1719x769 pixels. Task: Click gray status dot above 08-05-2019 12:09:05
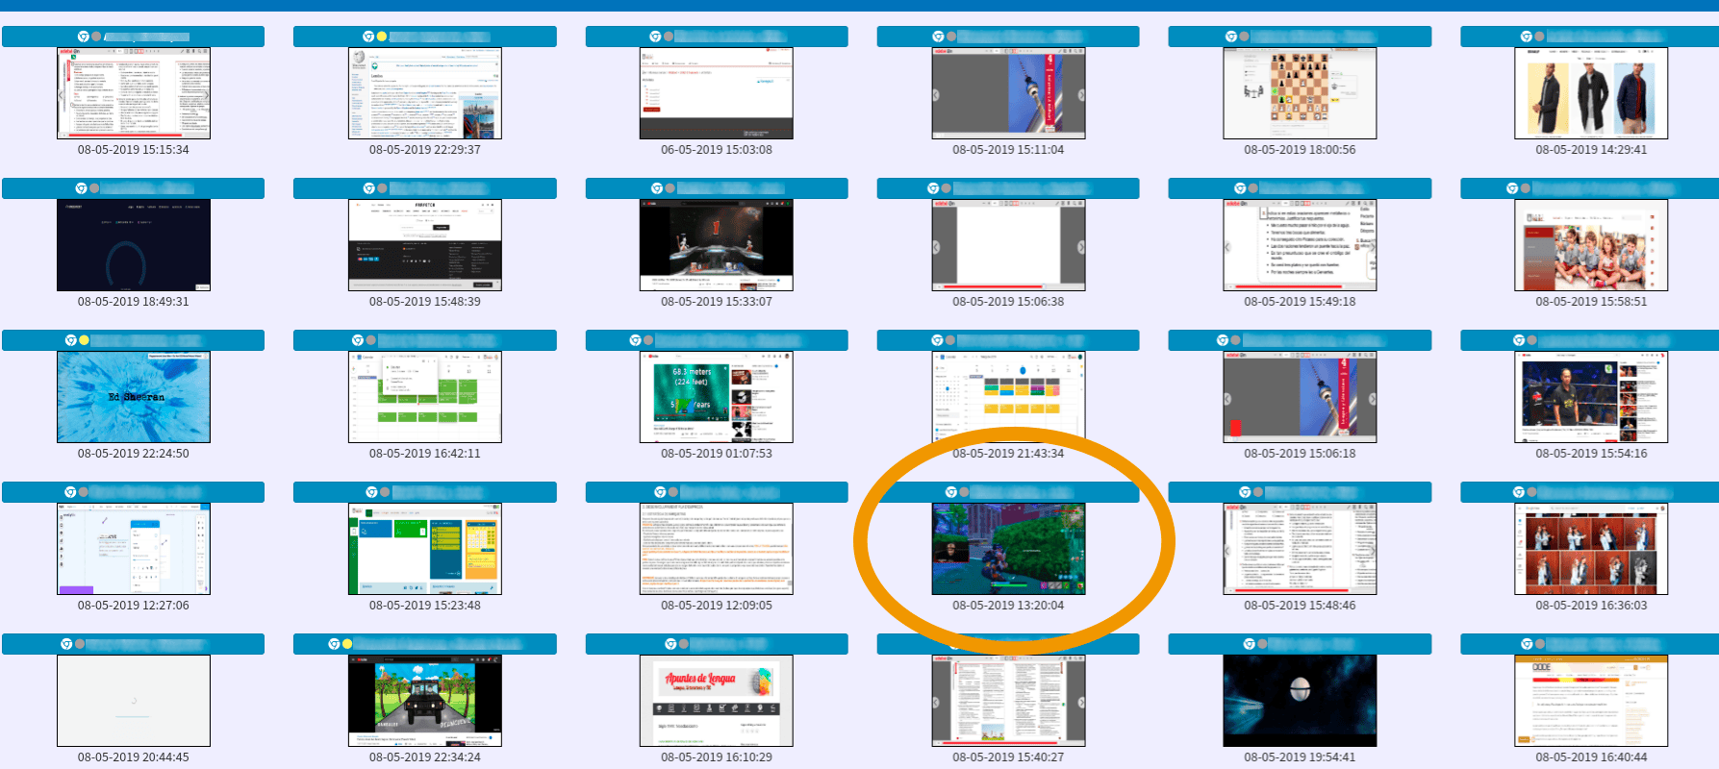coord(673,492)
